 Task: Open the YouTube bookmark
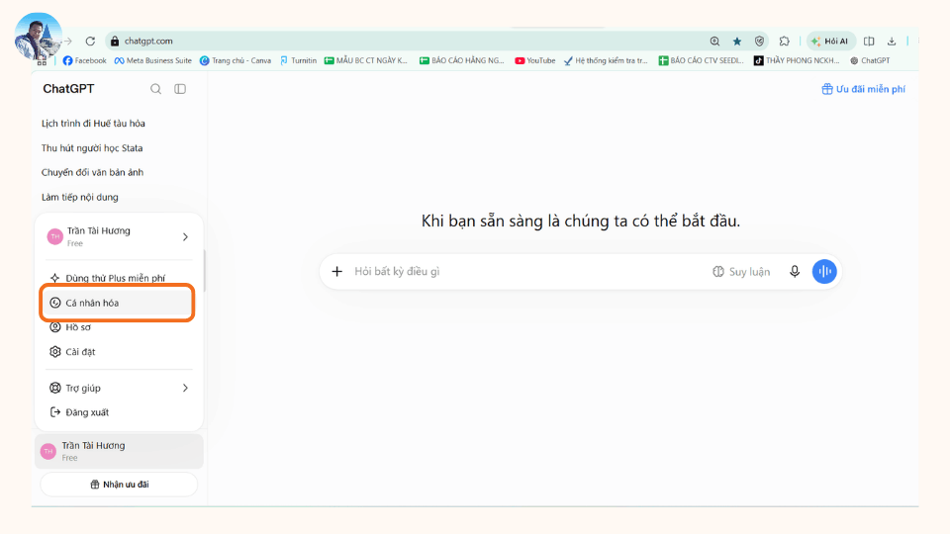[x=535, y=60]
